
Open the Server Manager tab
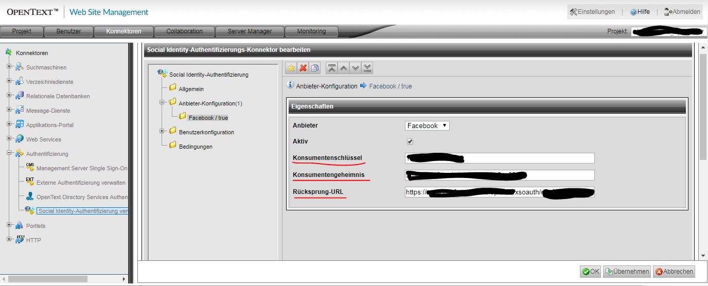(x=250, y=31)
